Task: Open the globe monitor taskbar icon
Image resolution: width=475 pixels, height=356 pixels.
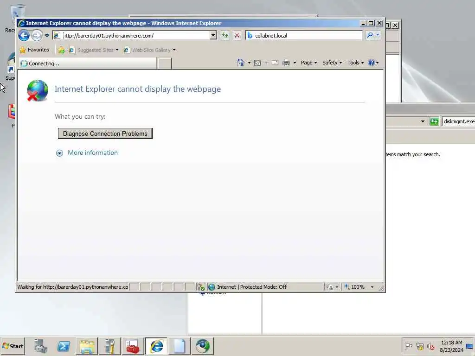Action: pyautogui.click(x=202, y=346)
